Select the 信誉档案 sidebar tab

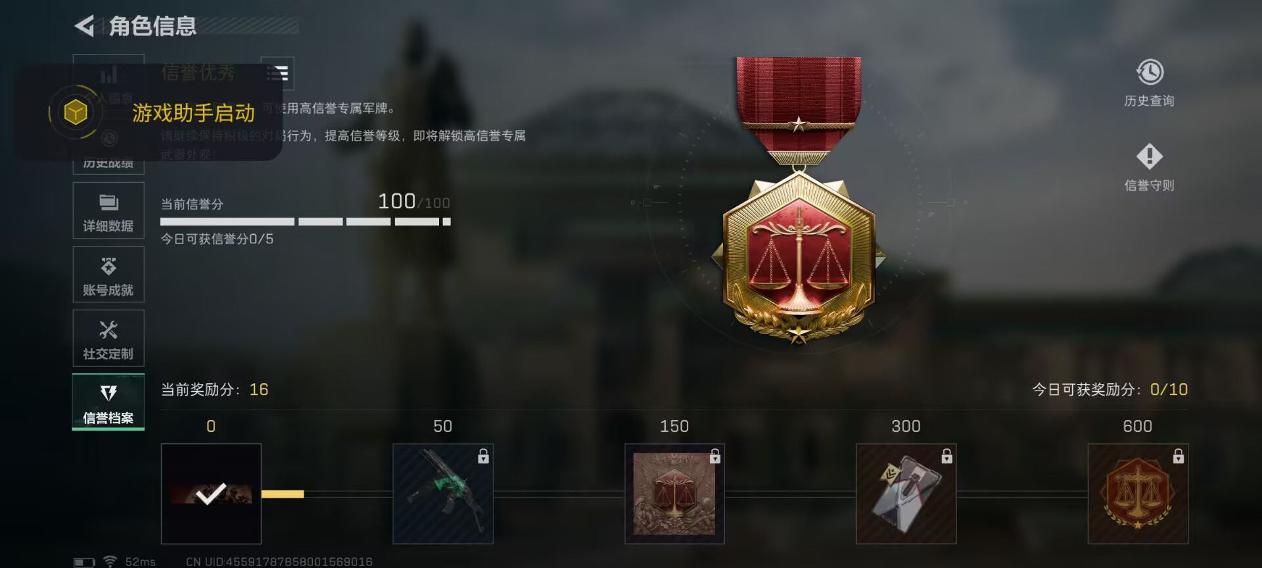tap(108, 402)
